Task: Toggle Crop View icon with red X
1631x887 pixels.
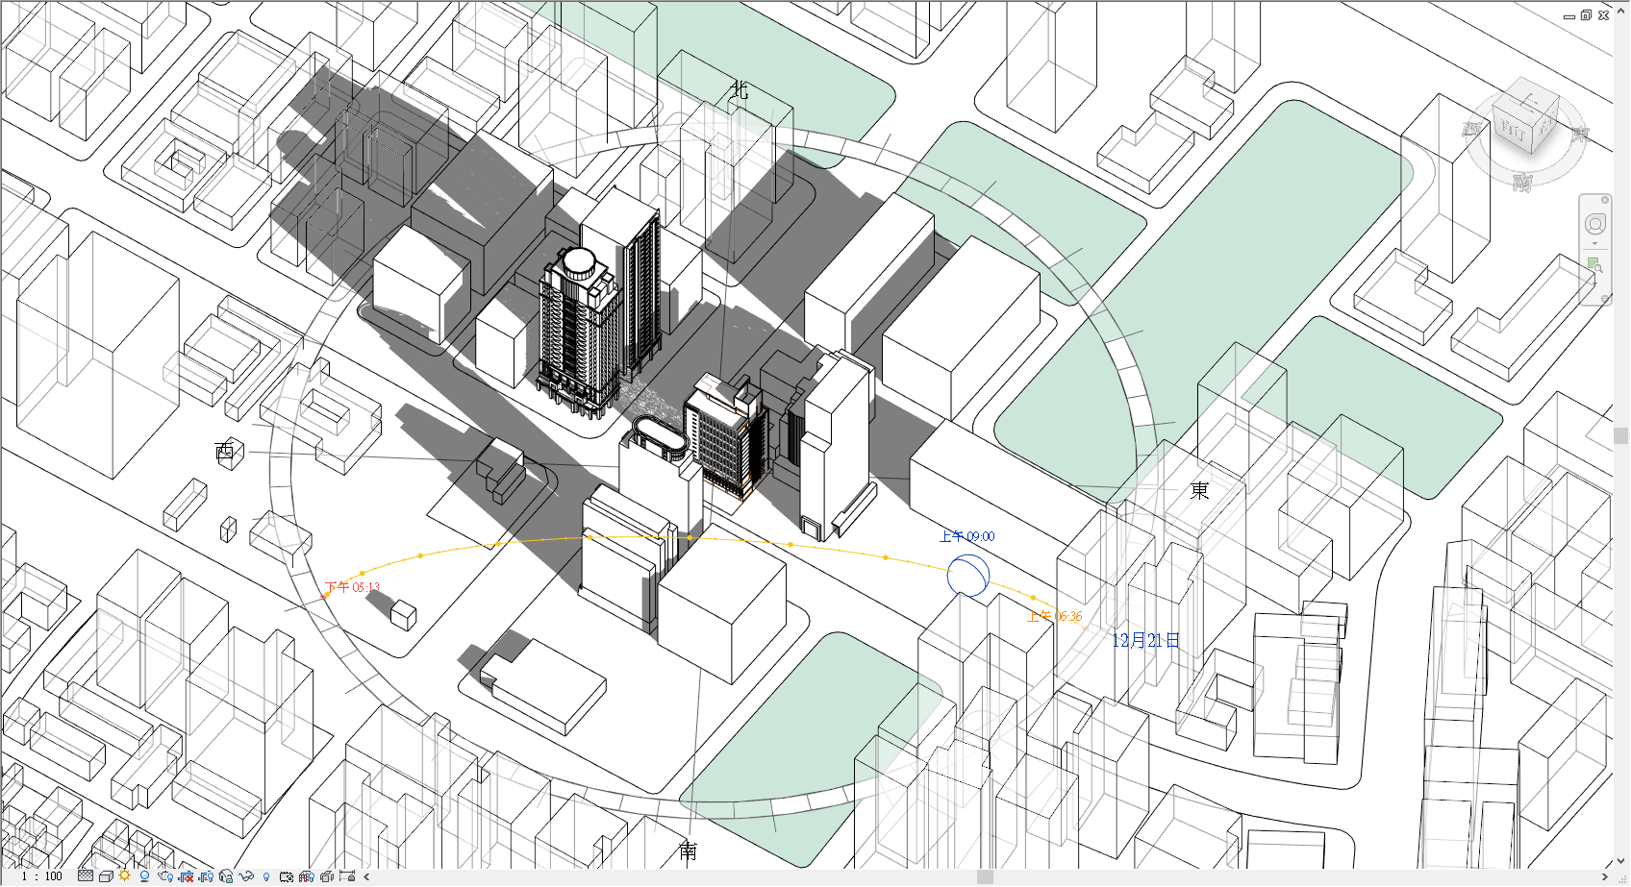Action: click(x=186, y=876)
